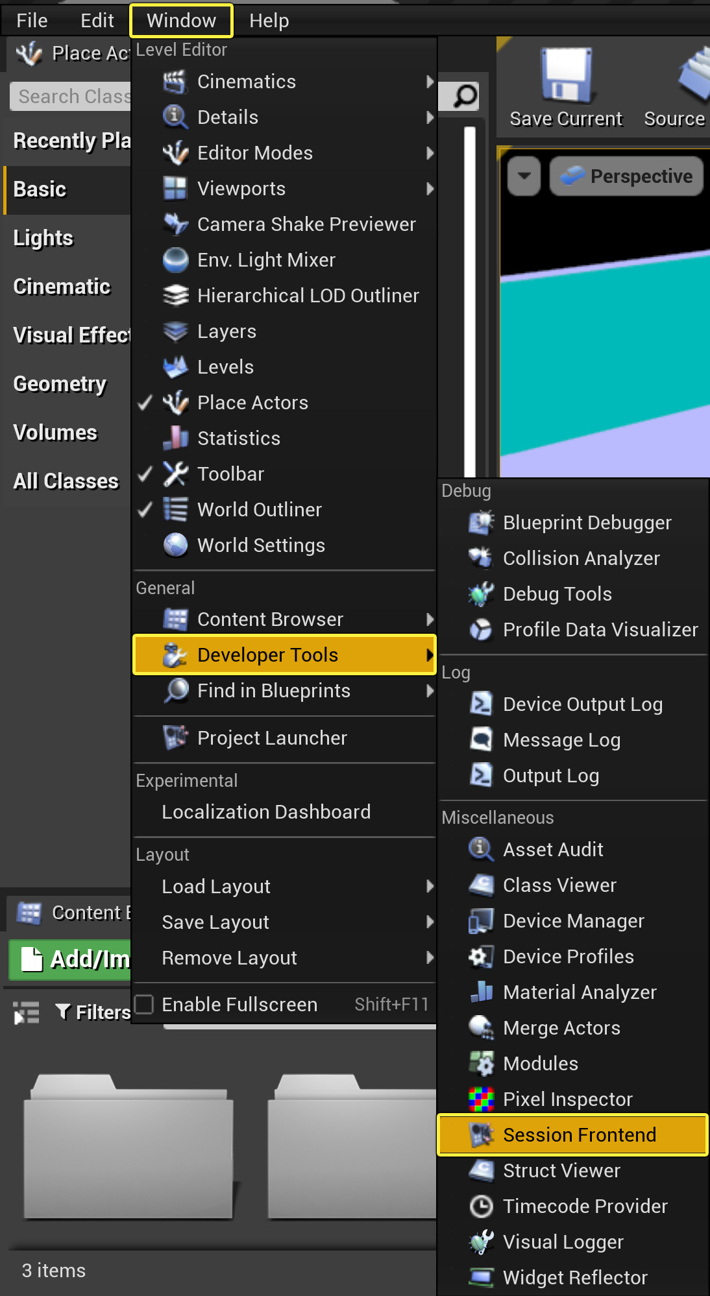Image resolution: width=710 pixels, height=1296 pixels.
Task: Select the Lights category
Action: click(67, 238)
